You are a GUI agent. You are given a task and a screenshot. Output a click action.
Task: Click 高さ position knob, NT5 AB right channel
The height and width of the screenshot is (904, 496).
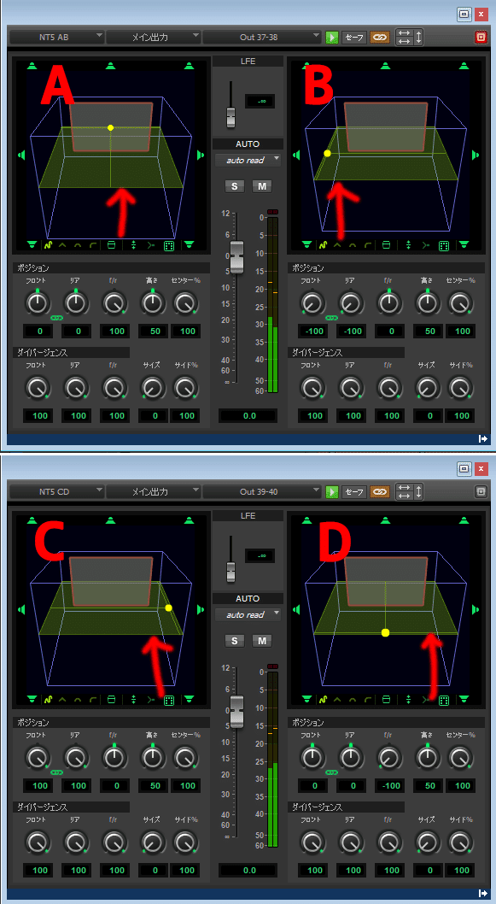click(x=428, y=302)
